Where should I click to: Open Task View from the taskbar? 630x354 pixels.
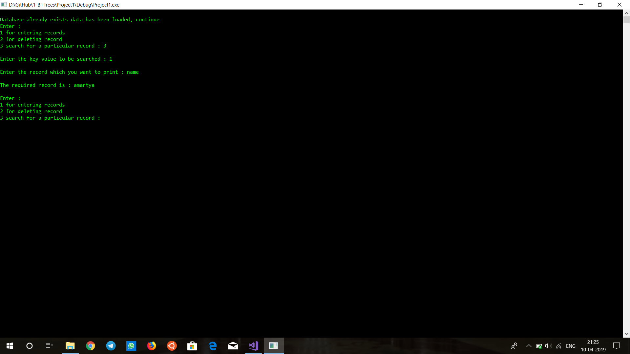tap(49, 346)
